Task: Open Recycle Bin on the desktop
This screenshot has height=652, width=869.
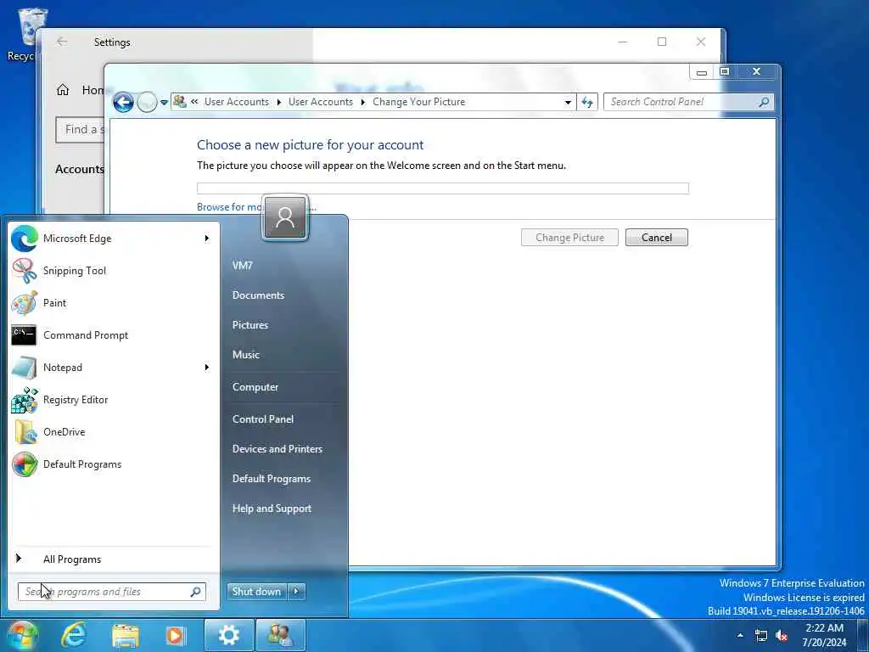Action: coord(28,33)
